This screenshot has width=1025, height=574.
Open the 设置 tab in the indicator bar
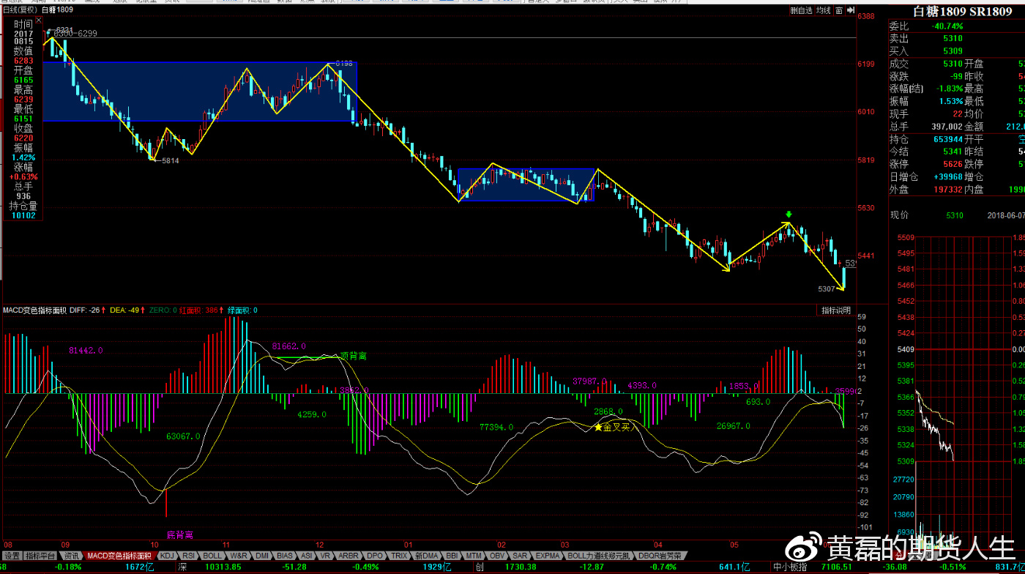(12, 556)
